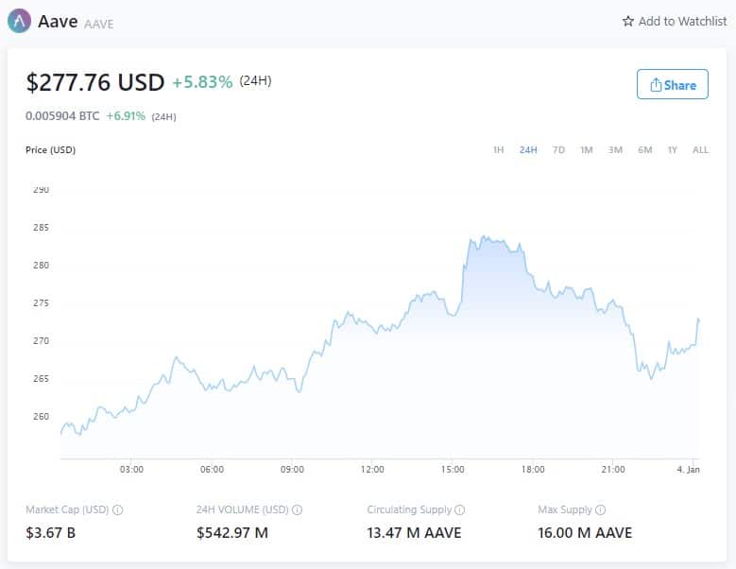Screen dimensions: 736x569
Task: Click the Aave logo icon
Action: coord(19,21)
